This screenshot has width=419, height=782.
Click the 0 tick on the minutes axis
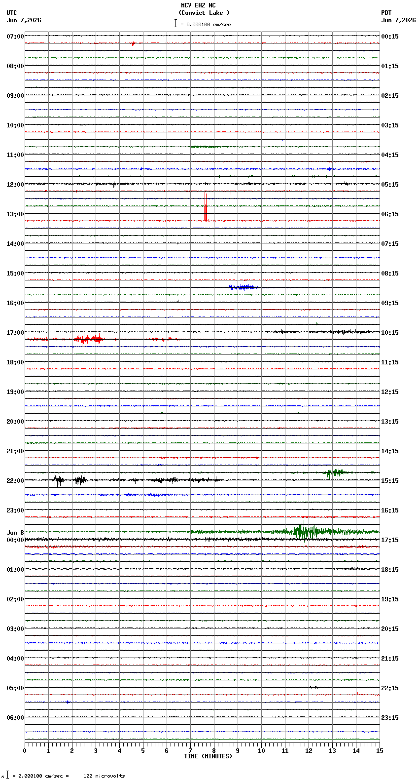click(25, 751)
